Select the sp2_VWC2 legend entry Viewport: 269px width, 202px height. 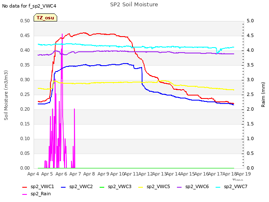click(76, 186)
